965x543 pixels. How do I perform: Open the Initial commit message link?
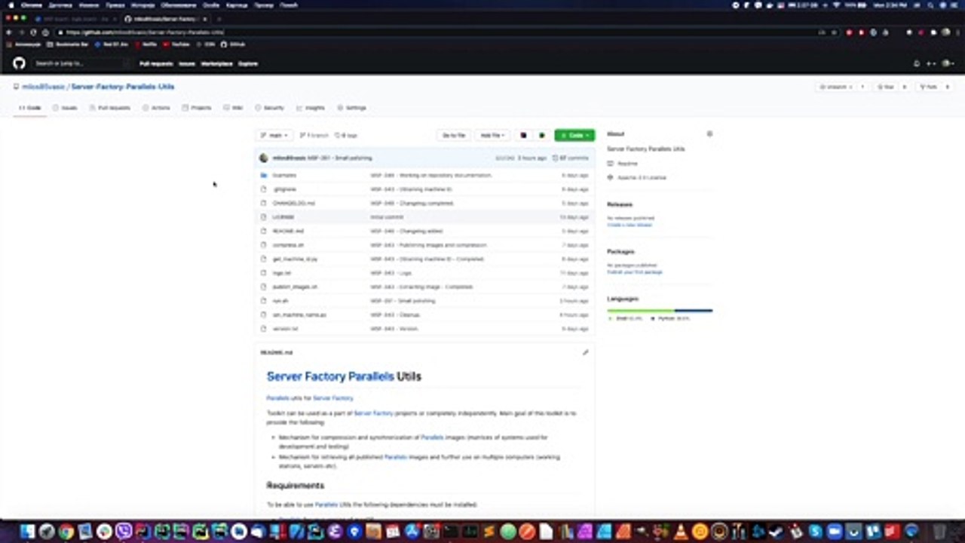[387, 217]
